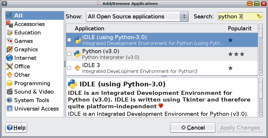Viewport: 268px width, 138px height.
Task: Open the Help button
Action: tap(16, 128)
